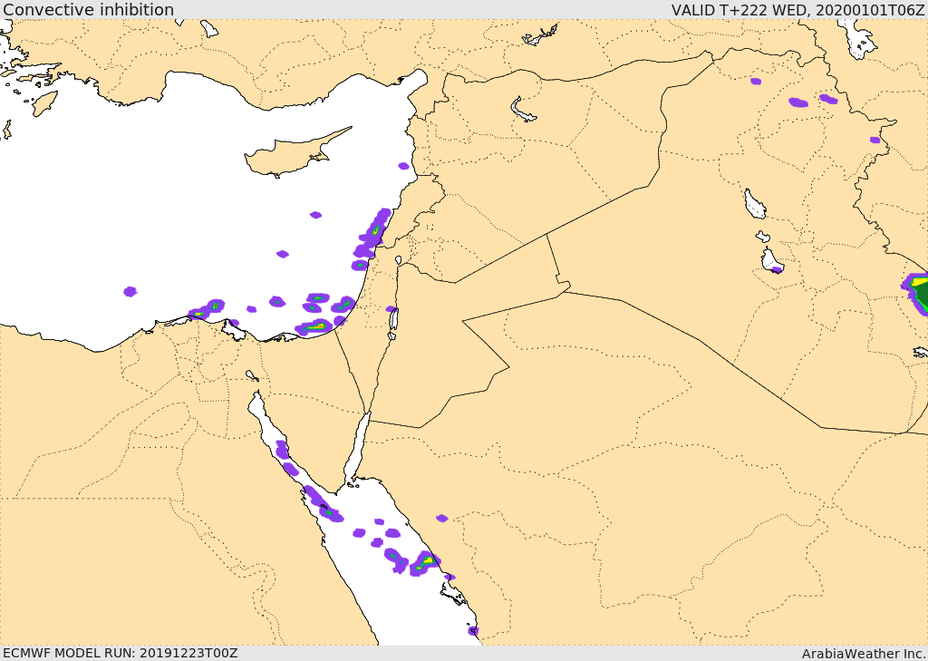This screenshot has height=661, width=928.
Task: Click the ECMWF MODEL RUN text
Action: [120, 653]
